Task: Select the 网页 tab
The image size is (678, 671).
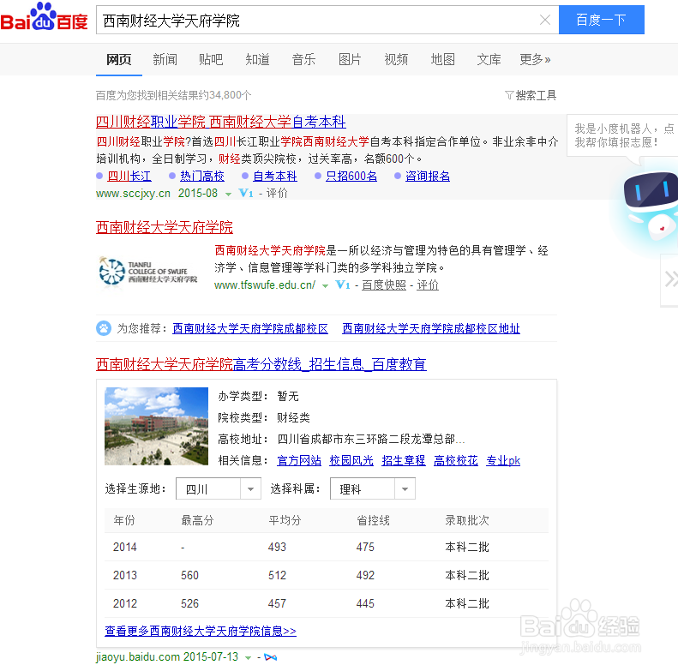Action: point(119,59)
